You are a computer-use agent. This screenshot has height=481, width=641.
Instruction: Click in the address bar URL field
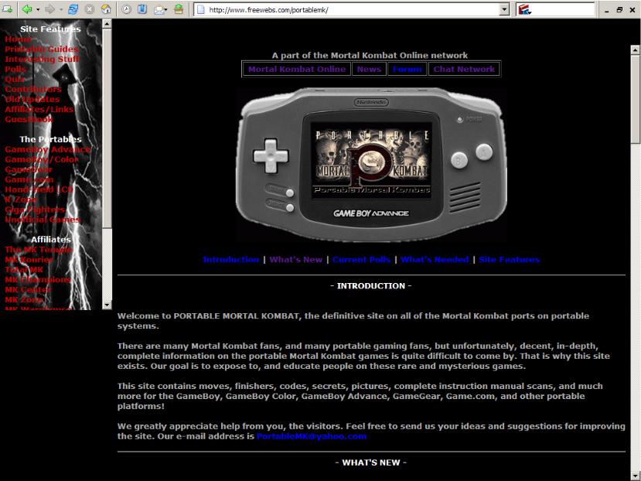click(348, 9)
